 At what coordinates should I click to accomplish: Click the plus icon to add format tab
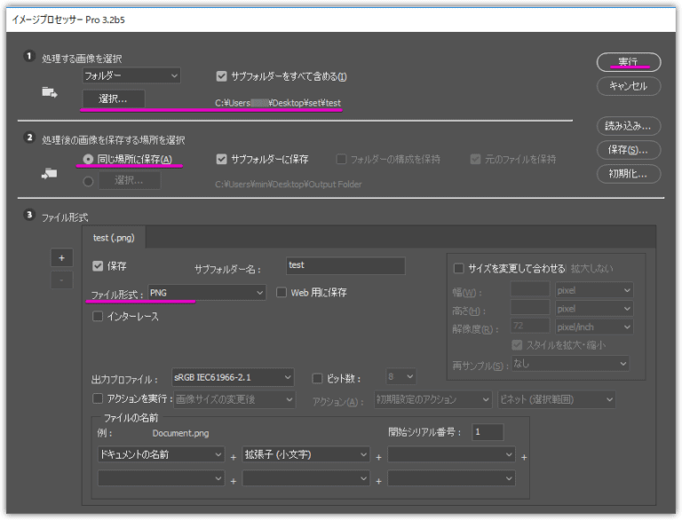point(61,257)
